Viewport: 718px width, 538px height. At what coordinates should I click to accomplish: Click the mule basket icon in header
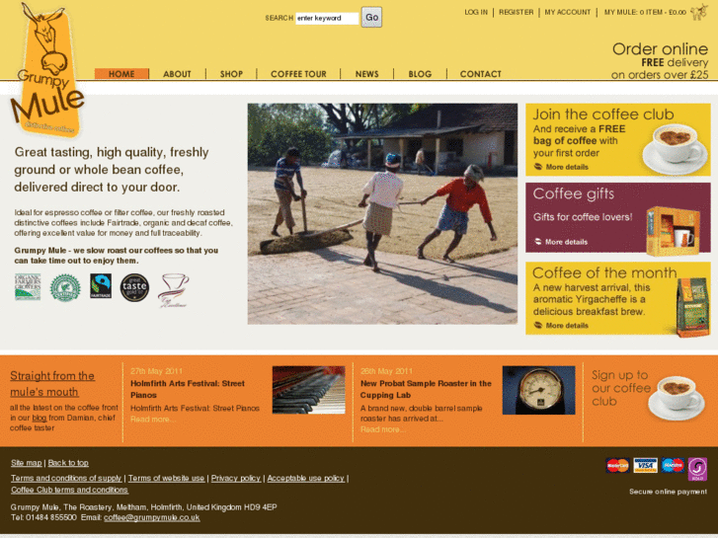click(699, 12)
